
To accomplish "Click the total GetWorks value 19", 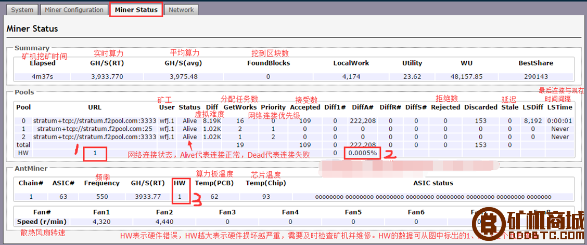I will (240, 144).
